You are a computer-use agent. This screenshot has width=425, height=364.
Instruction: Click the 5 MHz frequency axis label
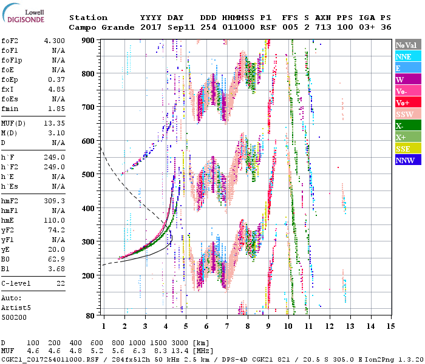186,326
